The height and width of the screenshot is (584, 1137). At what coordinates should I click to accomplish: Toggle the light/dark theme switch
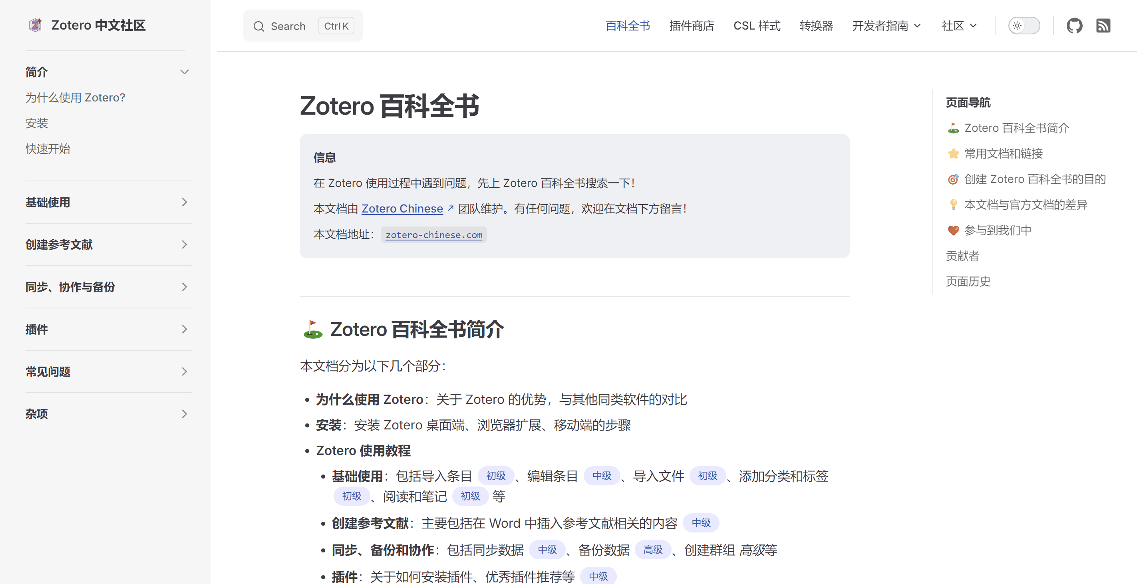[1024, 26]
